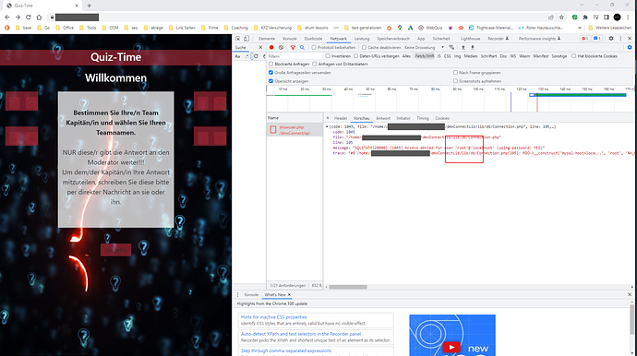Enable Protokoll beibehalten checkbox
The image size is (637, 356).
coord(314,47)
